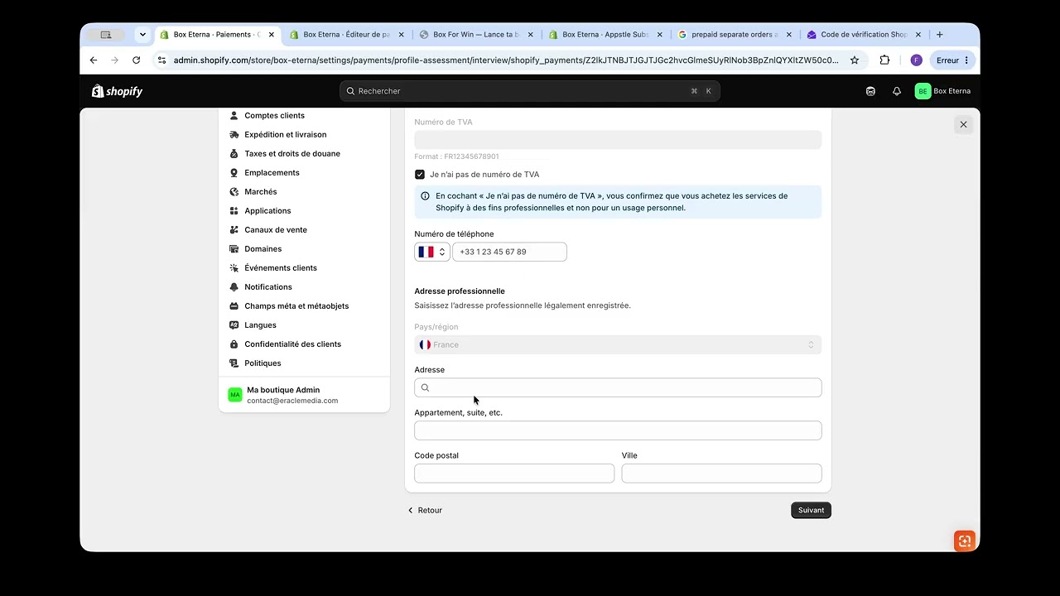Image resolution: width=1060 pixels, height=596 pixels.
Task: Open Ma boutique Admin account entry
Action: coord(304,395)
